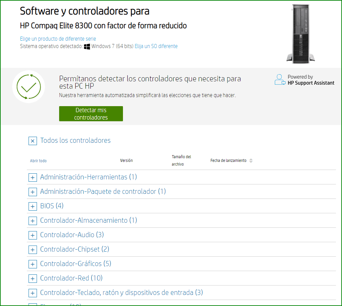
Task: Click the Tamaño del archivo column header
Action: tap(181, 161)
